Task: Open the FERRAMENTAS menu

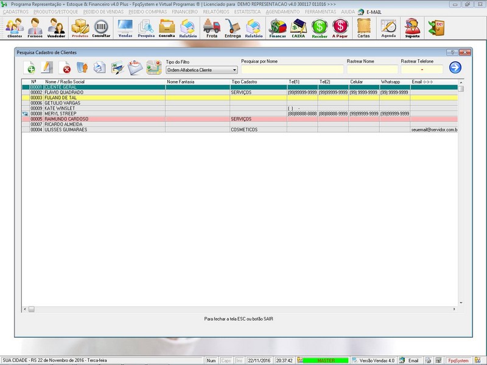Action: pos(321,12)
